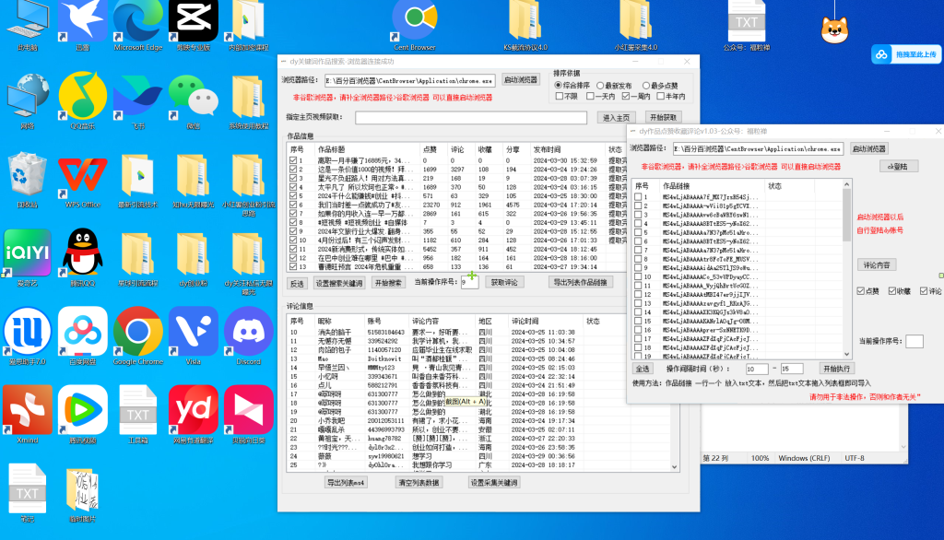The width and height of the screenshot is (944, 540).
Task: Select the 最多点赞 sort radio button
Action: (644, 85)
